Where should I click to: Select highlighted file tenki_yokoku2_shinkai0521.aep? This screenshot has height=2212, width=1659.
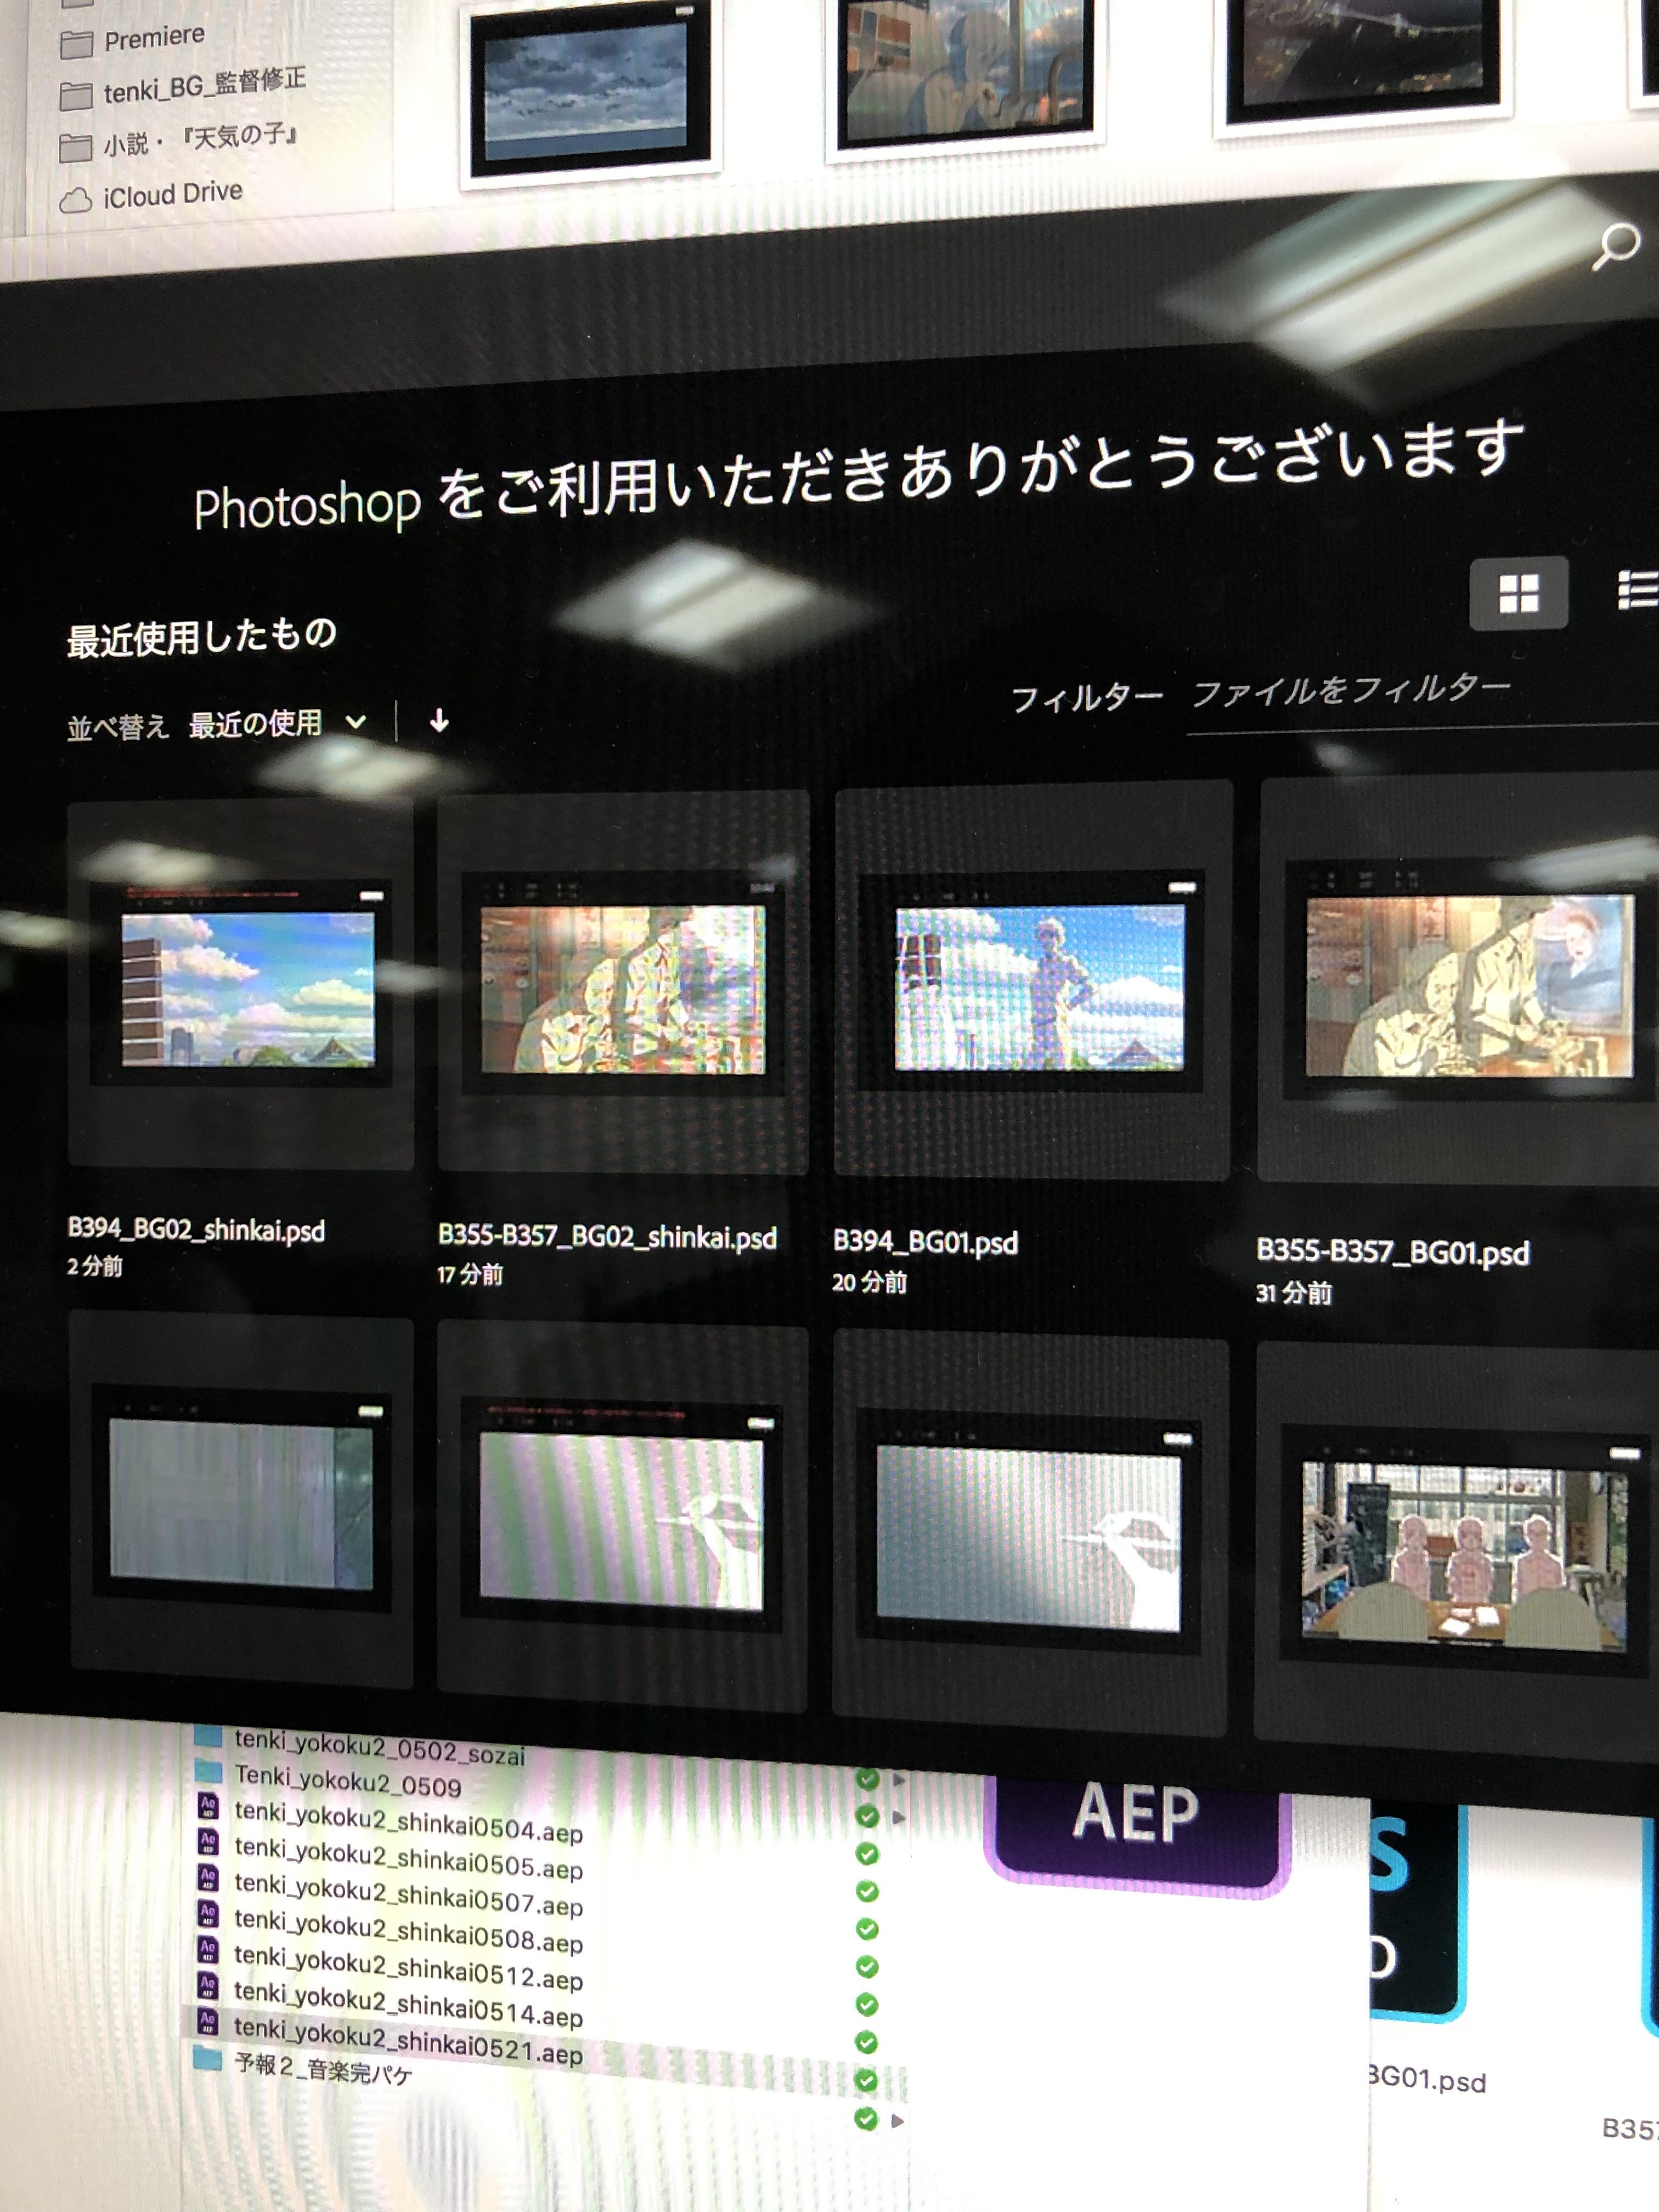pyautogui.click(x=407, y=2042)
